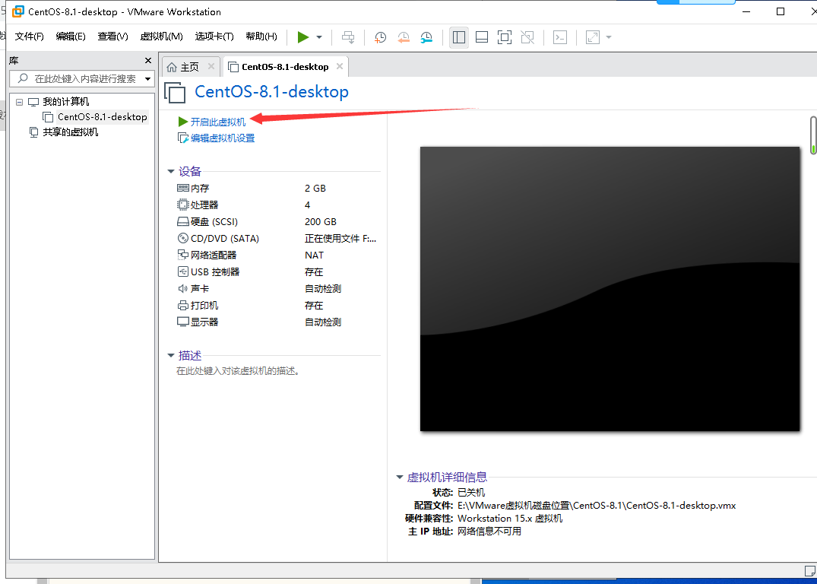
Task: Click the send Ctrl+Alt+Del toolbar icon
Action: (348, 37)
